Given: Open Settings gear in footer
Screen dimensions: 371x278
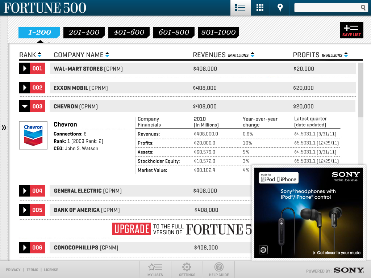Looking at the screenshot, I should tap(187, 269).
